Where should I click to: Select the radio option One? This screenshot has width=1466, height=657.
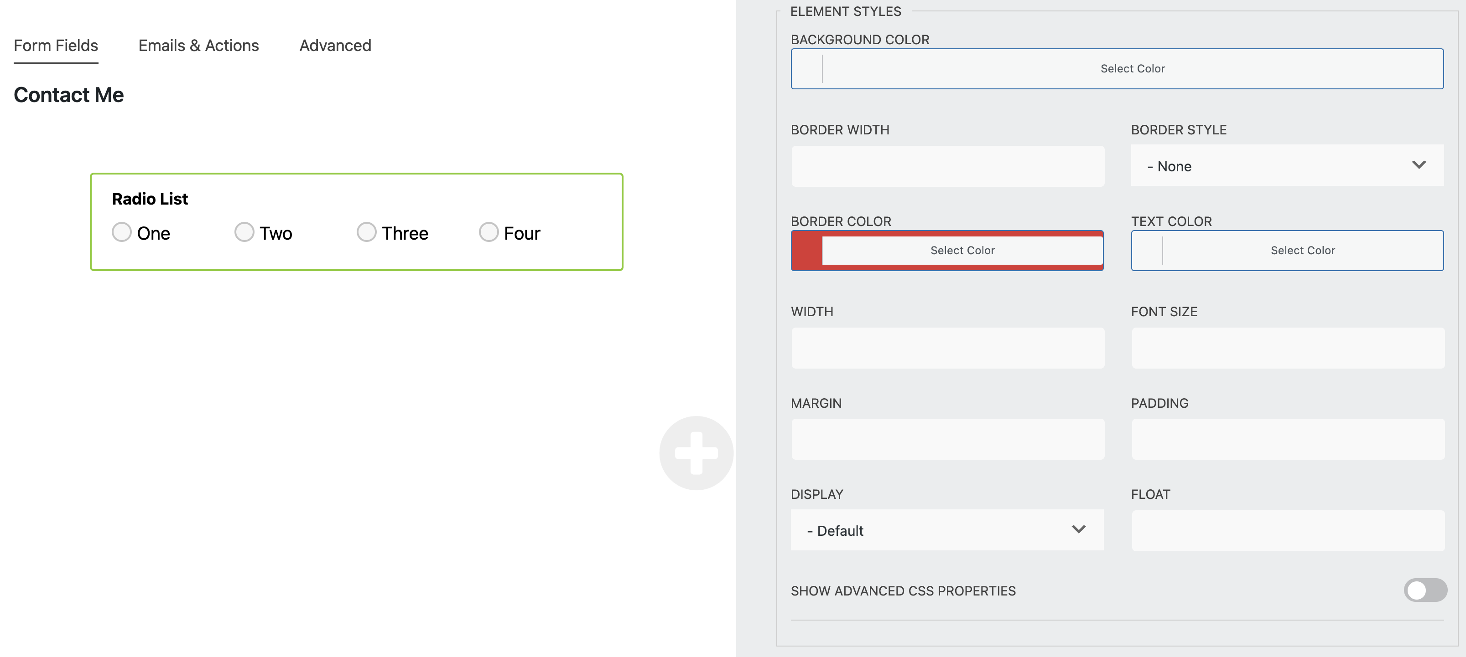coord(122,232)
